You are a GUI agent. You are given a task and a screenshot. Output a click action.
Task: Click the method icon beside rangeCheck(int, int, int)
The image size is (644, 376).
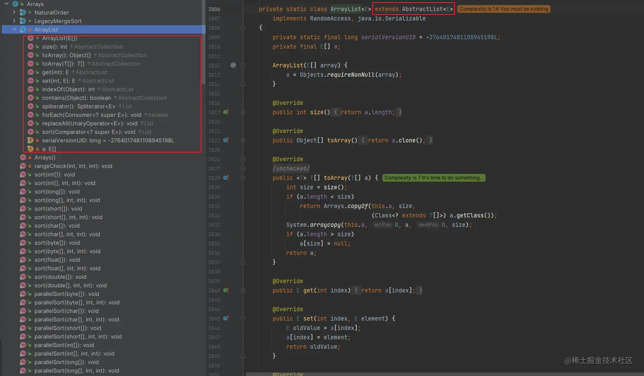23,166
